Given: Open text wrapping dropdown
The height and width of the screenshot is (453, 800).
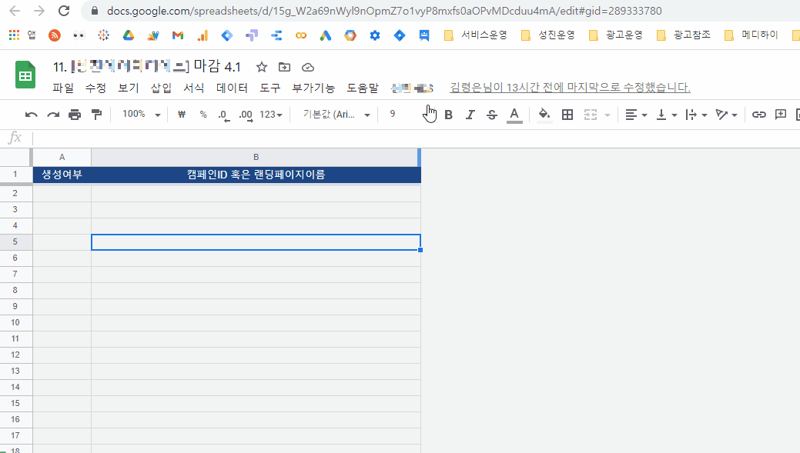Looking at the screenshot, I should tap(696, 115).
